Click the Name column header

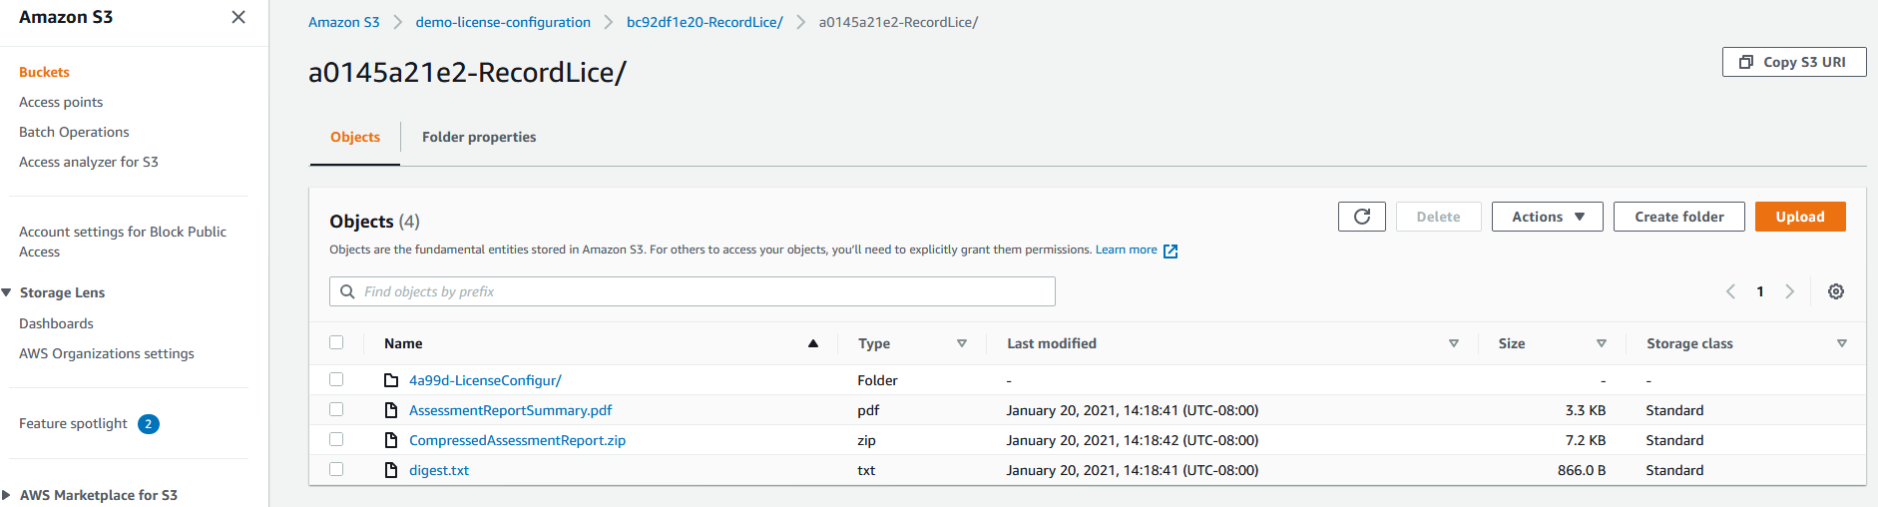pos(403,343)
